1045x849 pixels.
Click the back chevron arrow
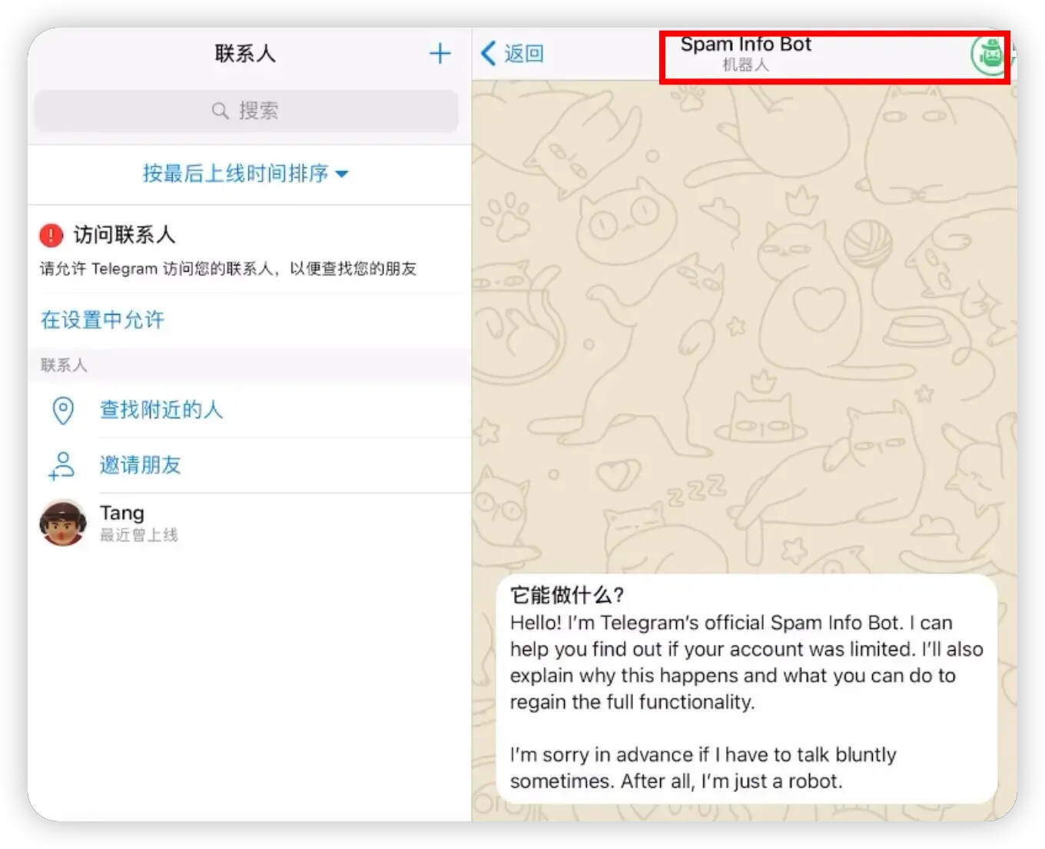coord(489,53)
